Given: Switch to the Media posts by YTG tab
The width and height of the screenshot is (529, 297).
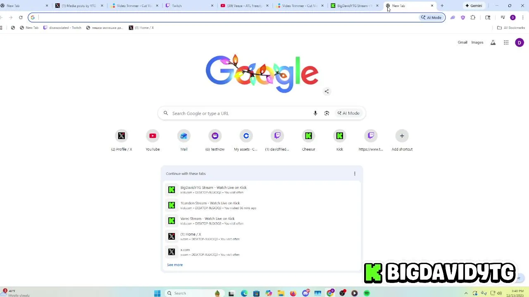Looking at the screenshot, I should click(x=79, y=6).
